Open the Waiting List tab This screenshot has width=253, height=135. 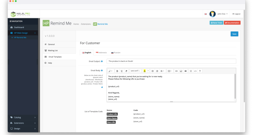click(59, 50)
